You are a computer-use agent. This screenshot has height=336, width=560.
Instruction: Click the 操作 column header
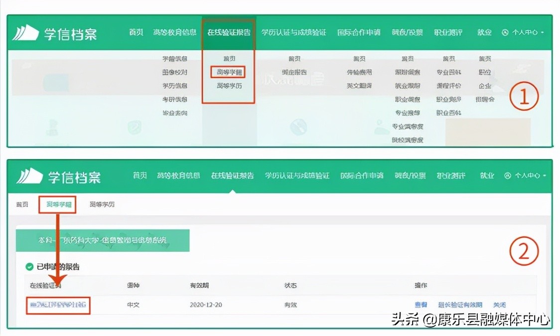pyautogui.click(x=420, y=286)
